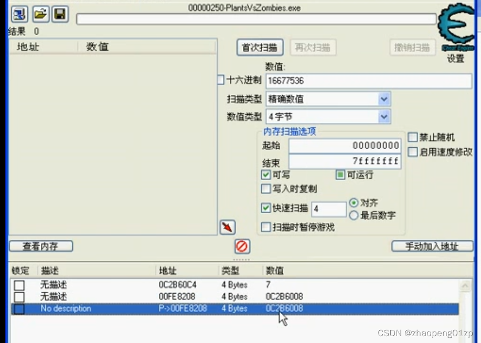Click the red cancel scan circle icon
Image resolution: width=481 pixels, height=343 pixels.
pyautogui.click(x=241, y=246)
